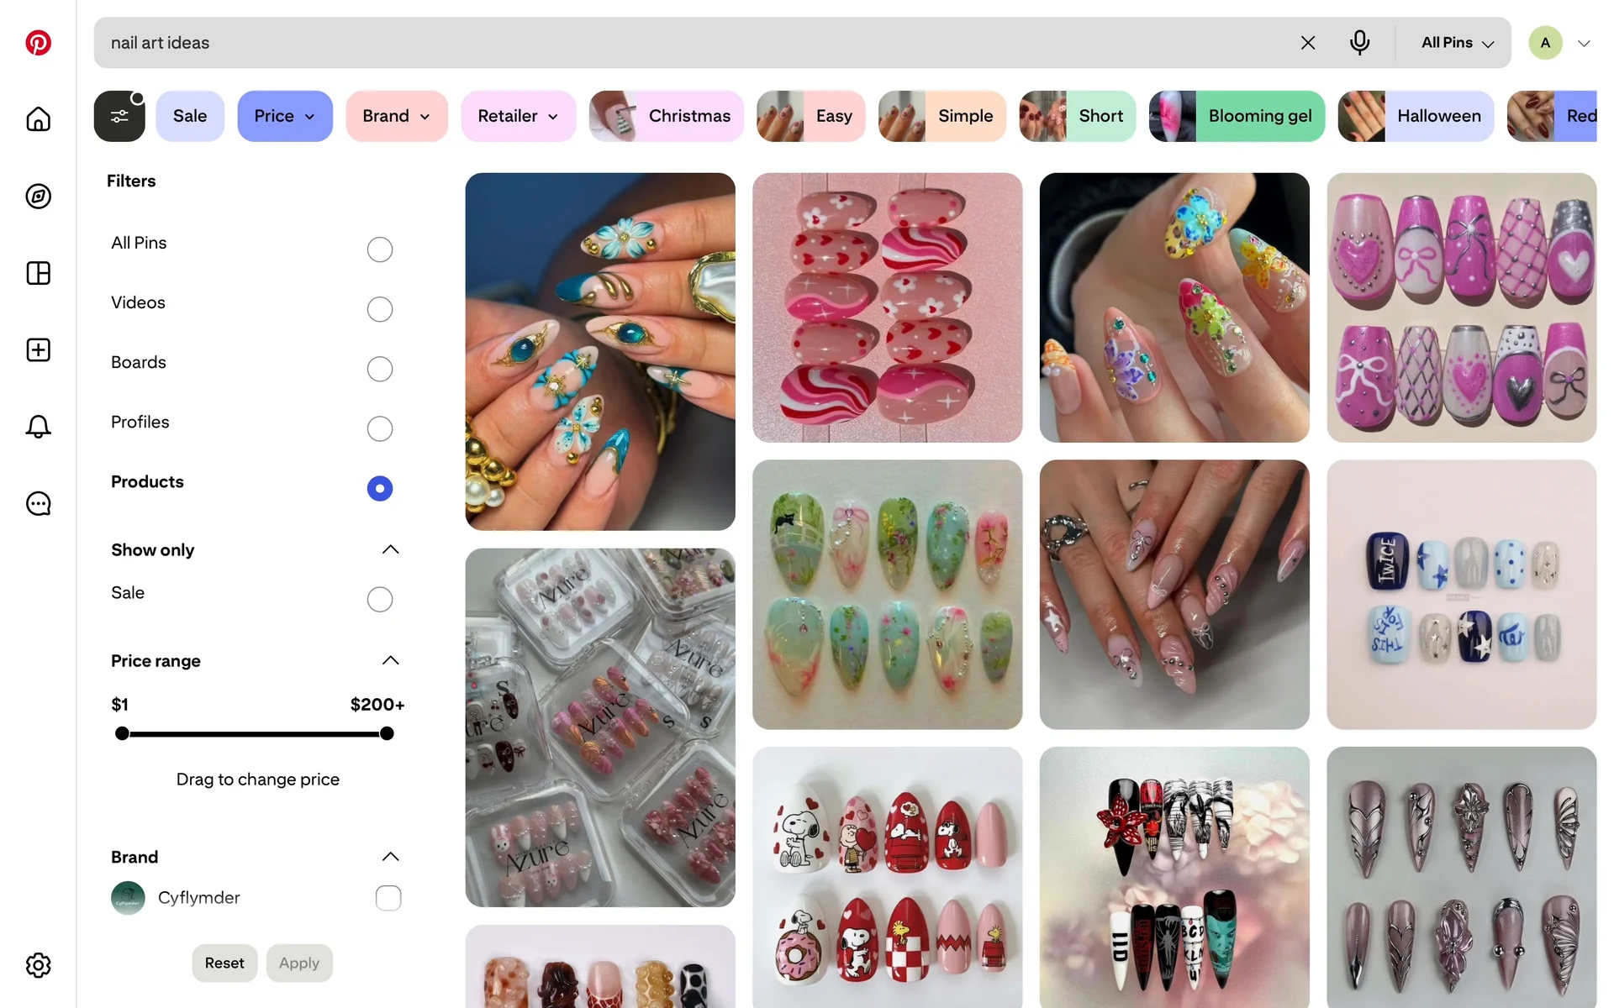This screenshot has width=1614, height=1008.
Task: Open the notifications bell icon
Action: click(38, 427)
